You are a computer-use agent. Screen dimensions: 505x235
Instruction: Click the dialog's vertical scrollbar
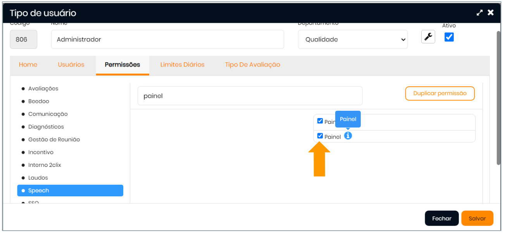[499, 97]
